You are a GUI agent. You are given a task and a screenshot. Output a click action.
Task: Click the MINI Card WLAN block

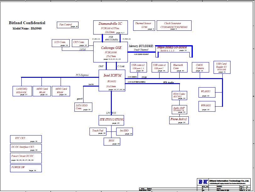[42, 91]
